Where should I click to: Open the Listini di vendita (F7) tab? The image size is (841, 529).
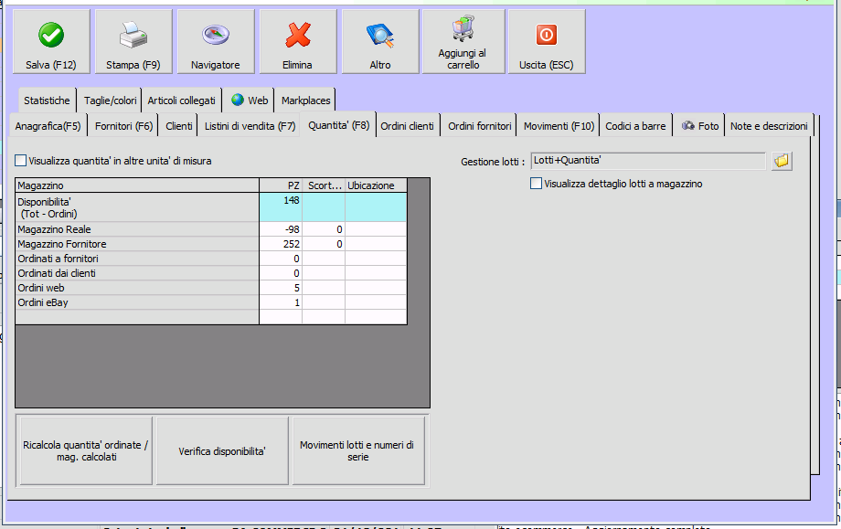coord(250,126)
